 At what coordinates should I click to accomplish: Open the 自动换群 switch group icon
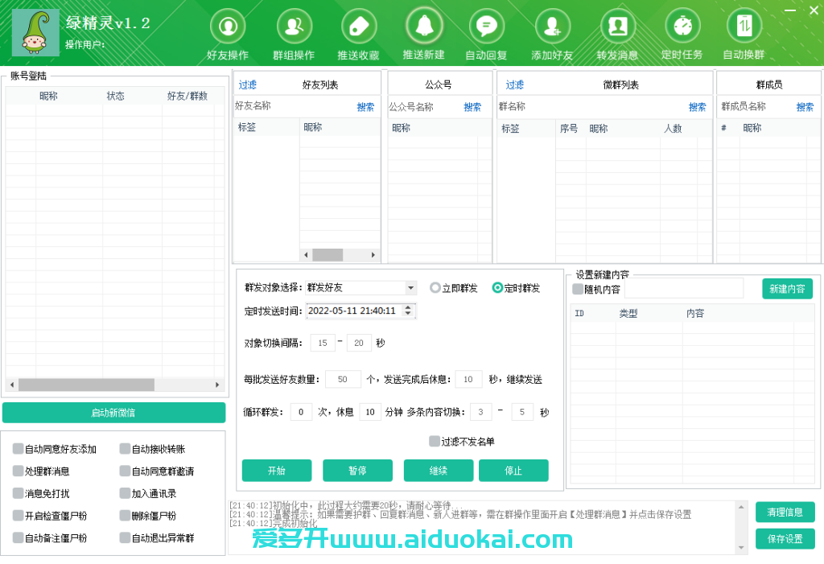744,27
